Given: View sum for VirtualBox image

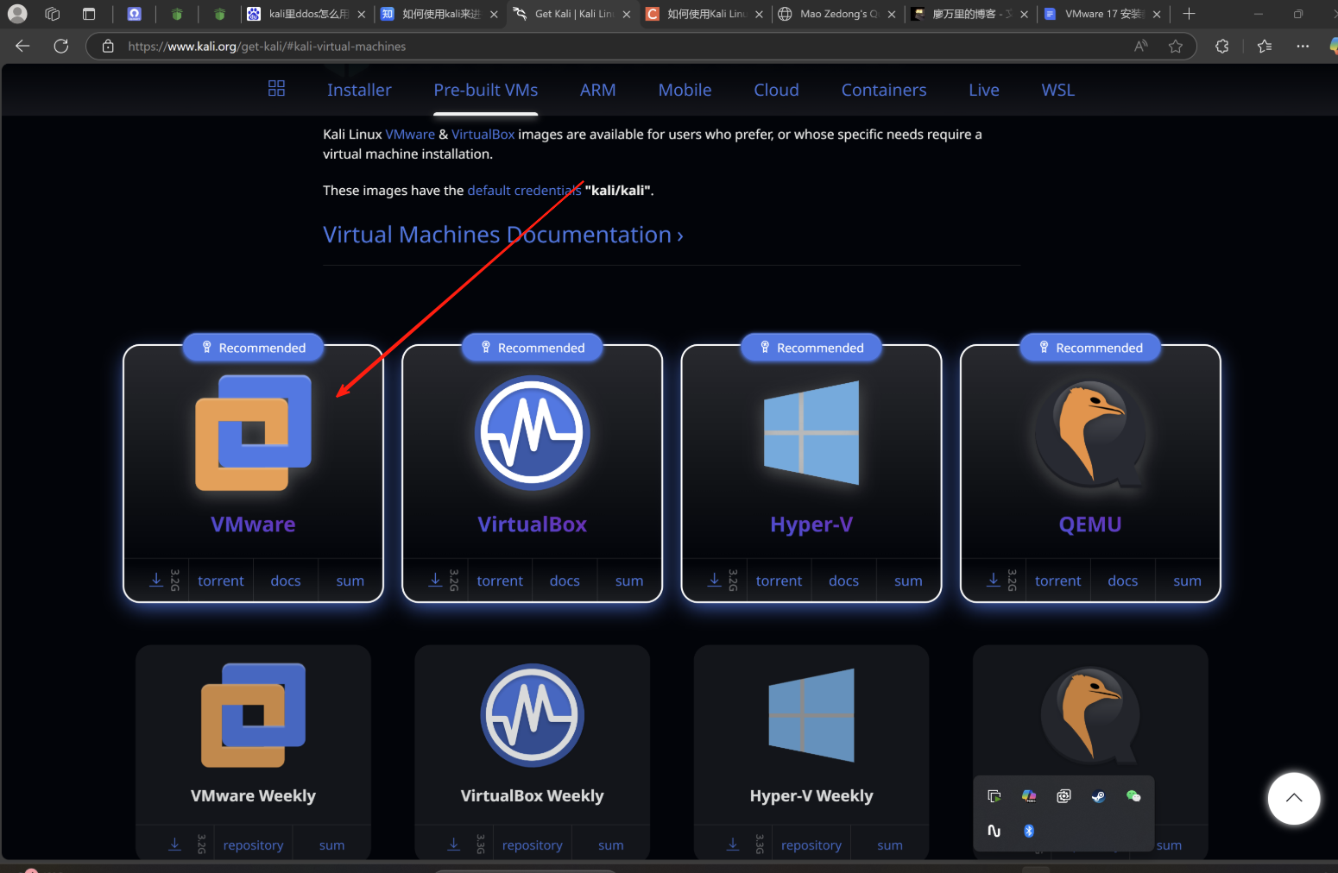Looking at the screenshot, I should coord(629,581).
